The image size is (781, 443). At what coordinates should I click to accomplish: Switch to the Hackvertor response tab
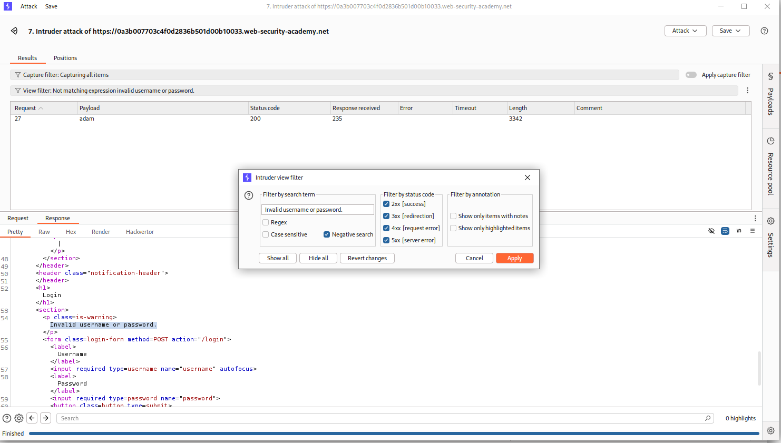click(140, 232)
